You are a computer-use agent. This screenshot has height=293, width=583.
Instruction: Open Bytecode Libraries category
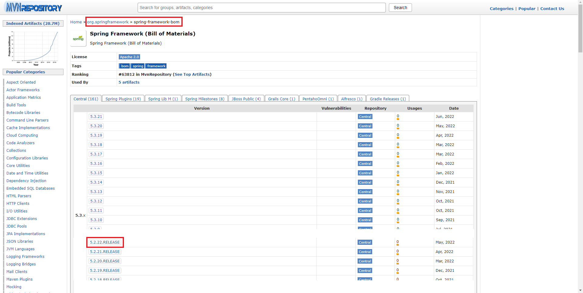click(x=23, y=112)
